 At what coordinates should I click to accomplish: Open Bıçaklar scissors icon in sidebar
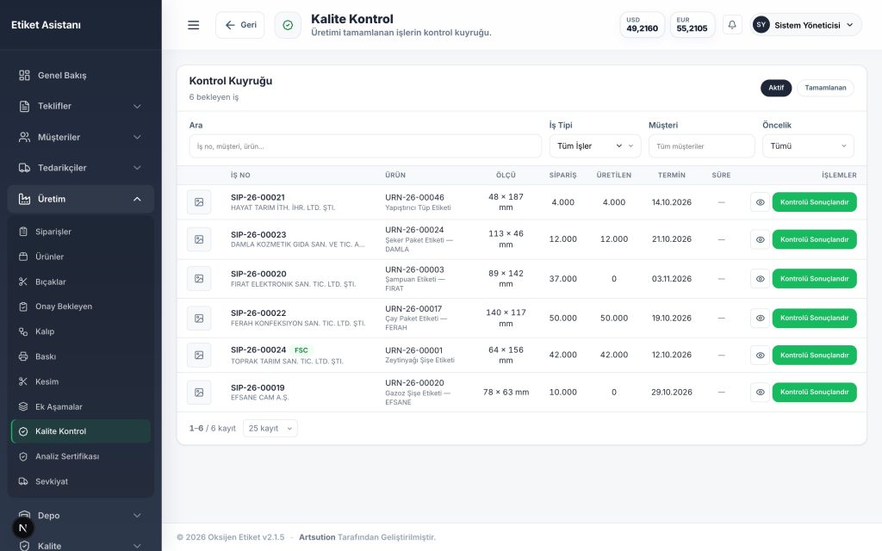23,282
